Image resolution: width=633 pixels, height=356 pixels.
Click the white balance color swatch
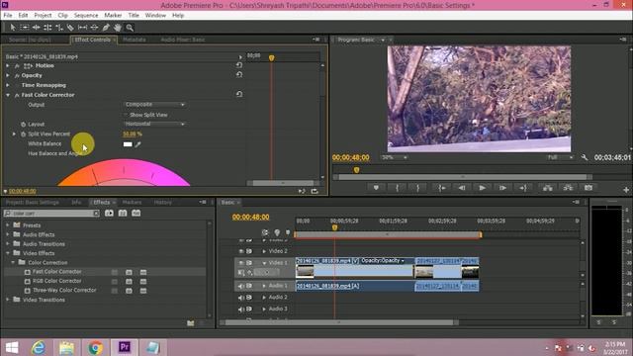click(x=128, y=144)
